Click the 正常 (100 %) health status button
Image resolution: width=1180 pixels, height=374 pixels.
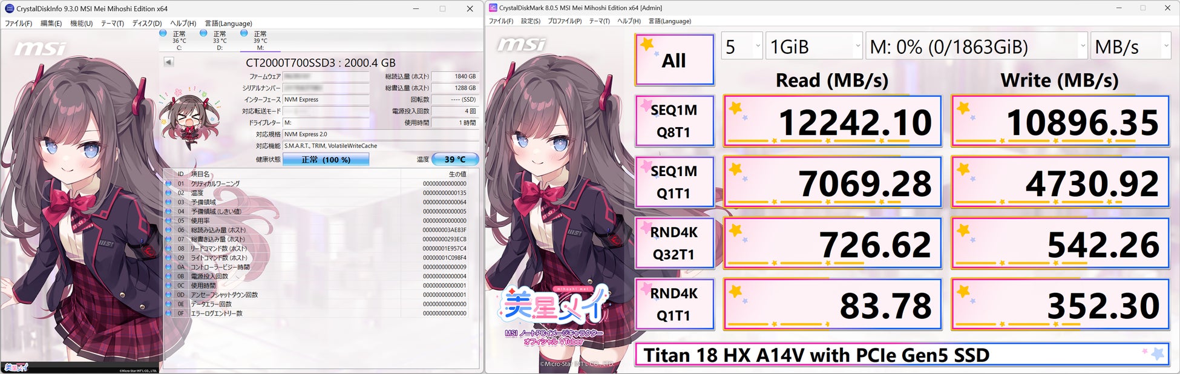click(326, 160)
